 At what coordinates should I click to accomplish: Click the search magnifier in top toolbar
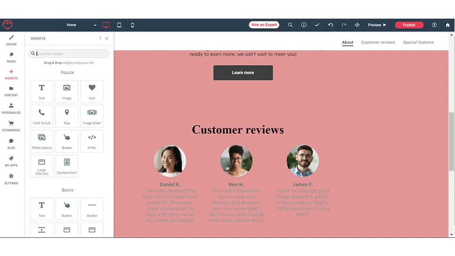pos(290,25)
